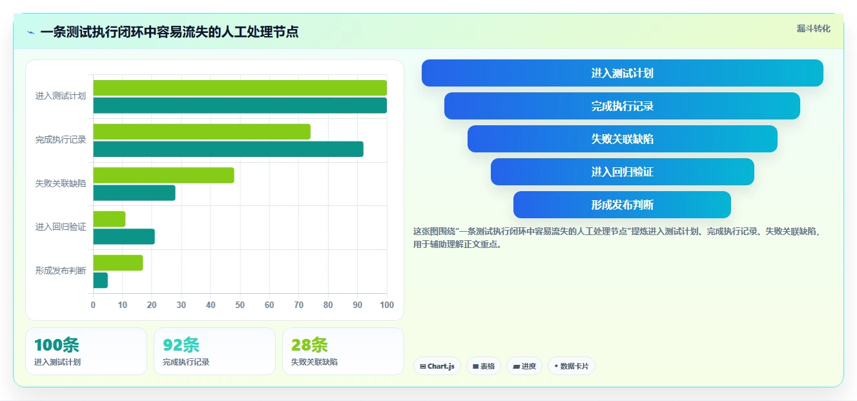Click the x-axis tick value 30
Screen dimensions: 857x401
click(181, 305)
